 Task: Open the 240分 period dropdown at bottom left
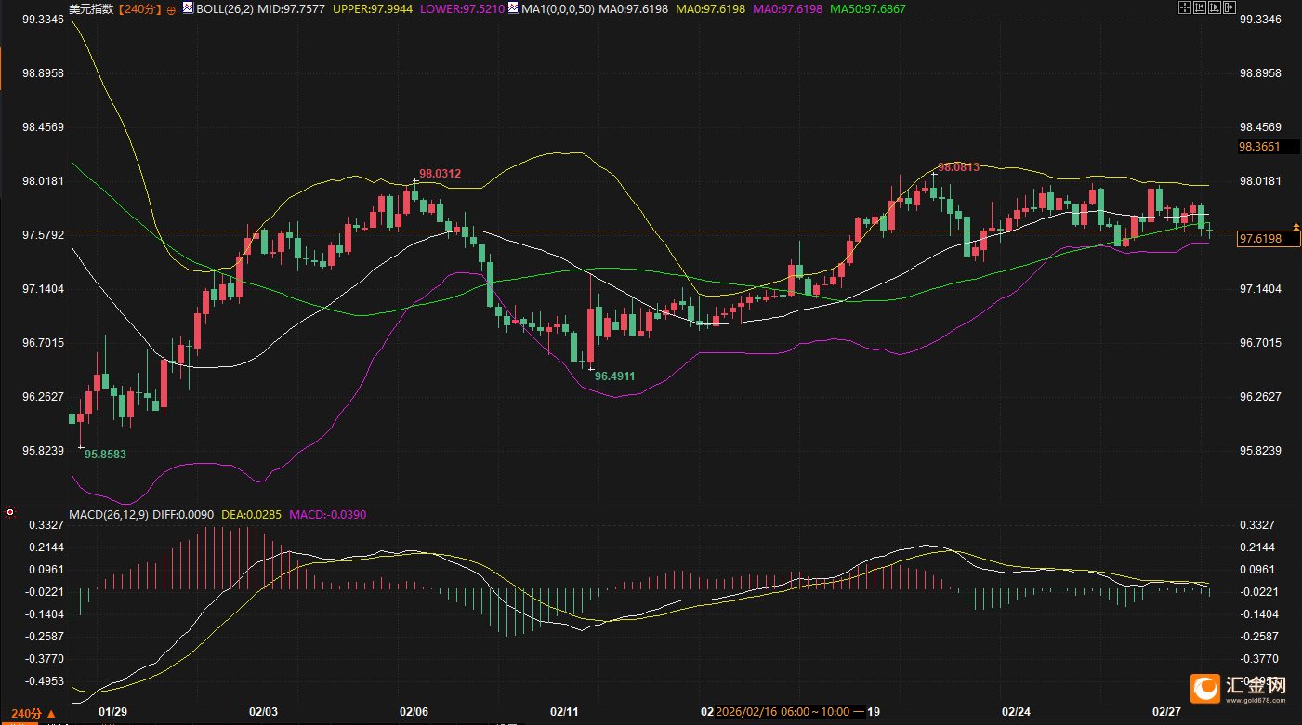(26, 713)
